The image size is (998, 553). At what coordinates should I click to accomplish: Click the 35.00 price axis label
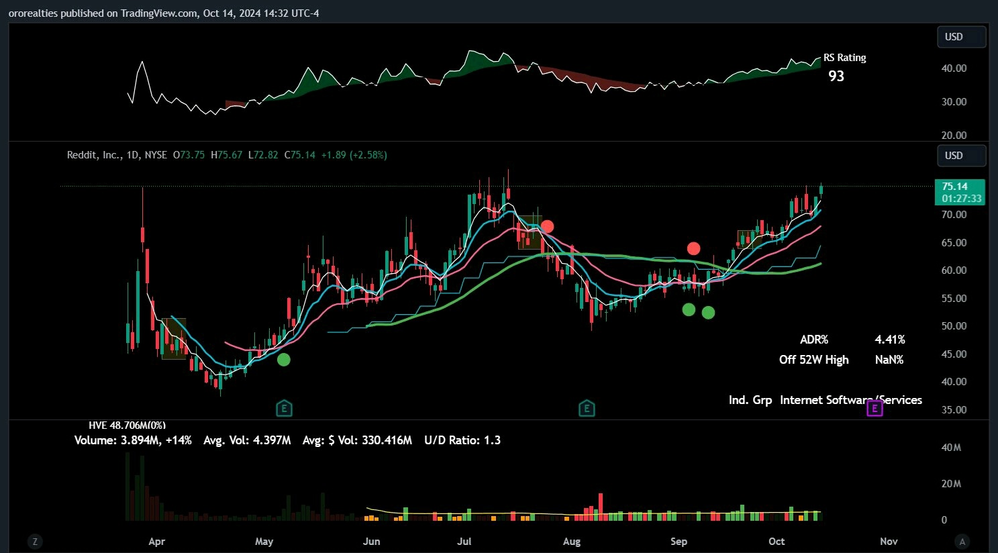point(954,410)
